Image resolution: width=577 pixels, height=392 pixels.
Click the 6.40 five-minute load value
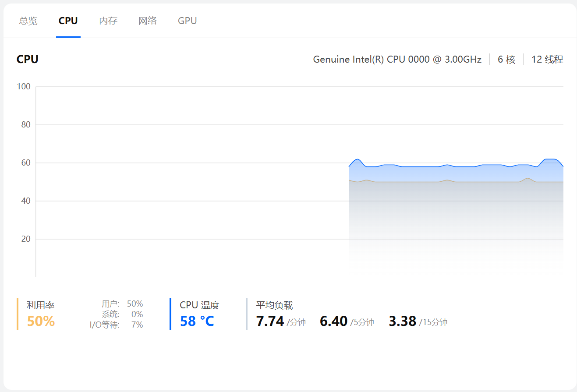[334, 321]
